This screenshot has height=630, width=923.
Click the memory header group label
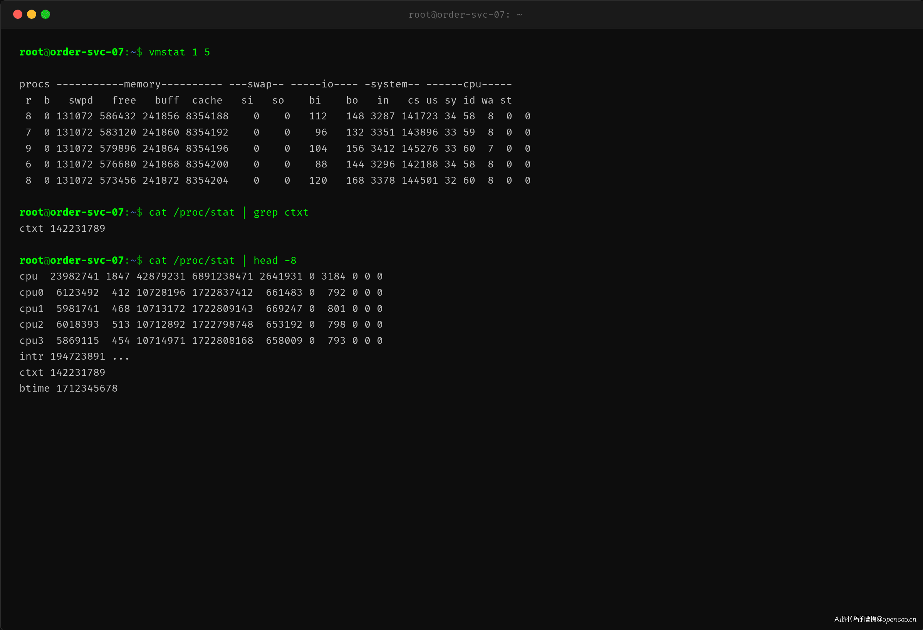(x=139, y=84)
